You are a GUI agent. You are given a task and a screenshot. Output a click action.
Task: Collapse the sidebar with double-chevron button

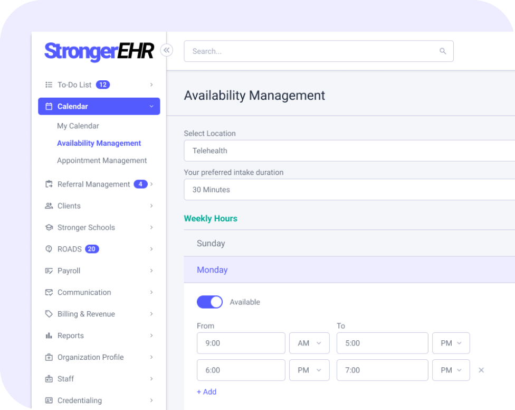tap(167, 50)
